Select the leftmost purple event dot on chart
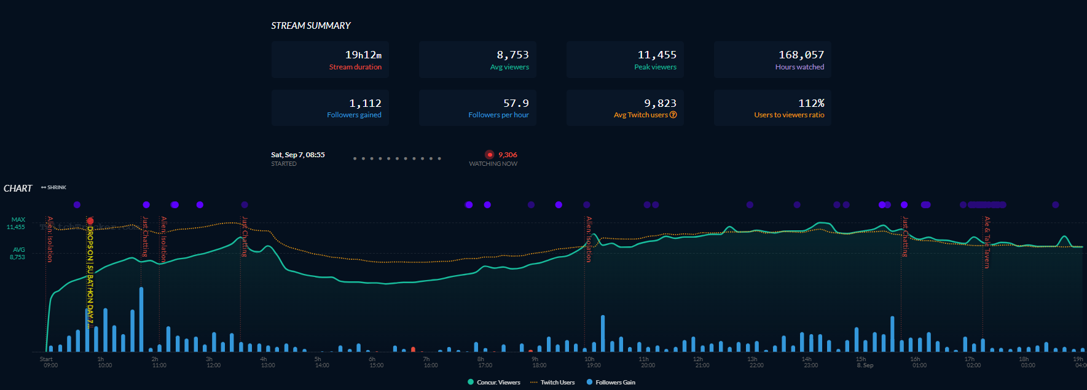 tap(77, 205)
